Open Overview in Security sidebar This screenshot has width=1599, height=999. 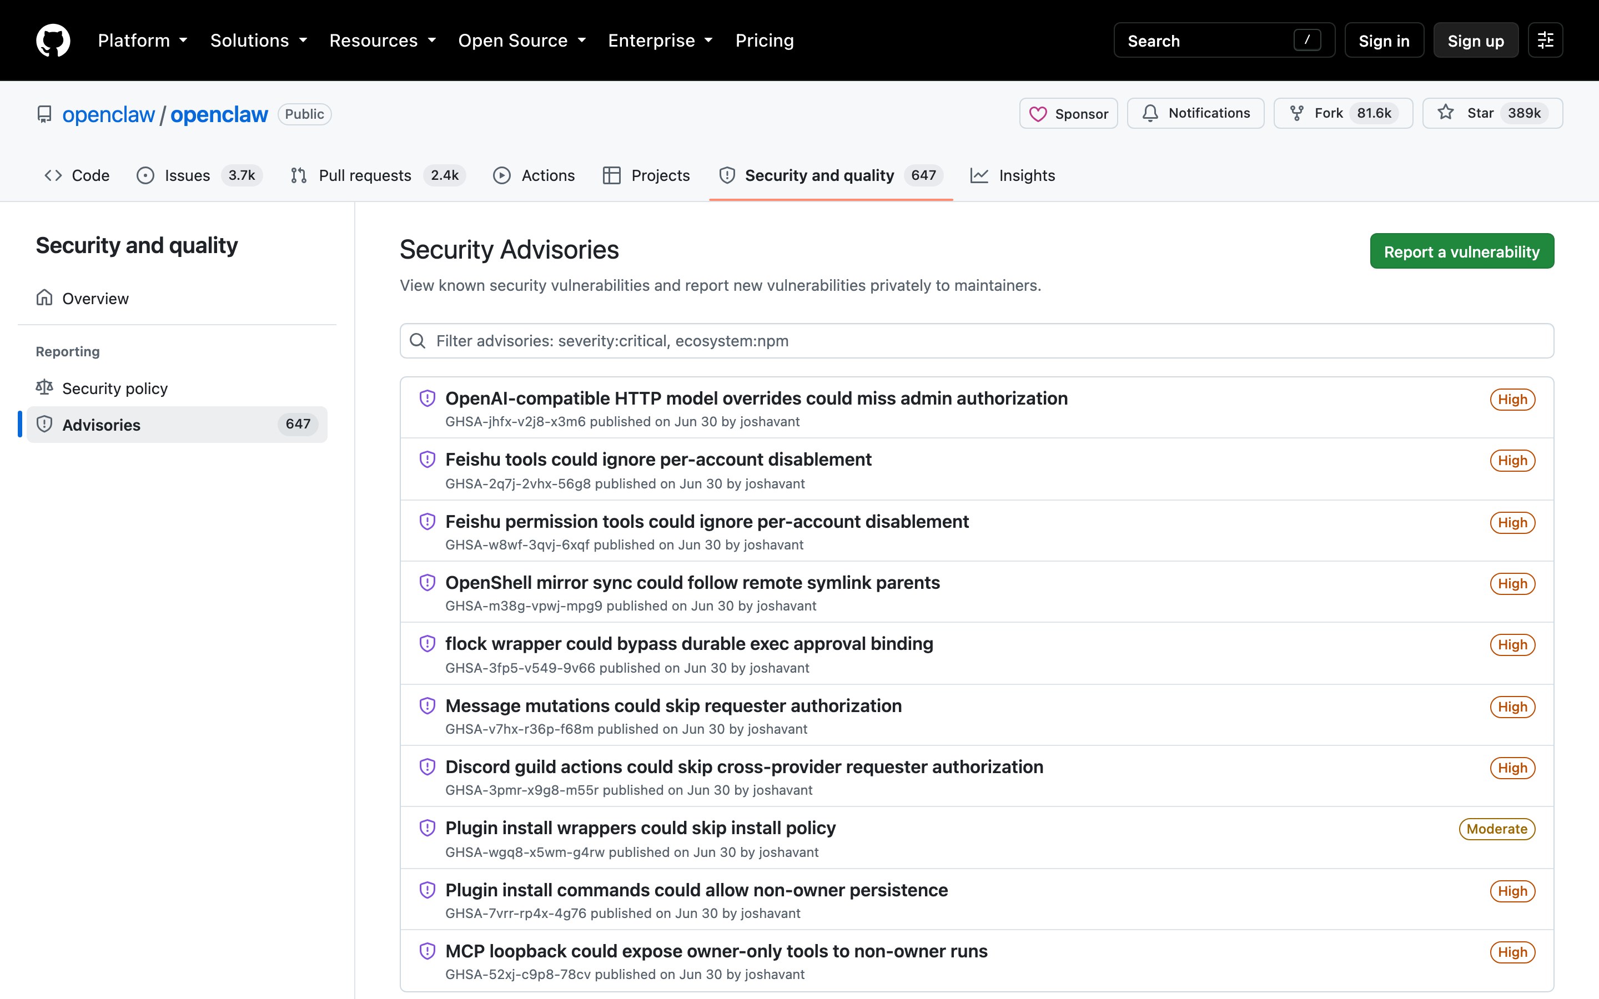pos(177,298)
